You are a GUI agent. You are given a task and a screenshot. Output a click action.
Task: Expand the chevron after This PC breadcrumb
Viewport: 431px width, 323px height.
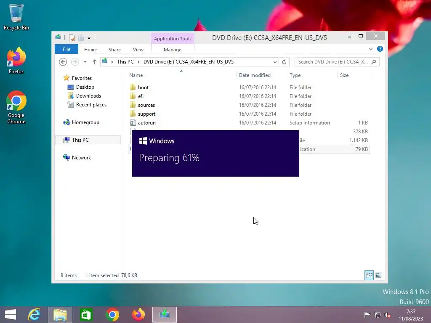pos(138,62)
